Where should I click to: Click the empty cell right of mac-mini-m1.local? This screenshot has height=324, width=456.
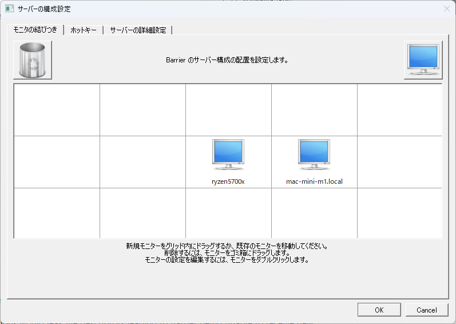pos(399,161)
